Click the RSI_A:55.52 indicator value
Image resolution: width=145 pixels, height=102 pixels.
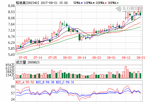[25, 82]
